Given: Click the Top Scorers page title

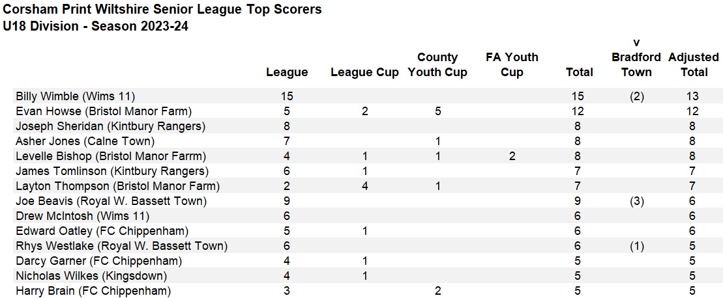Looking at the screenshot, I should pos(163,10).
